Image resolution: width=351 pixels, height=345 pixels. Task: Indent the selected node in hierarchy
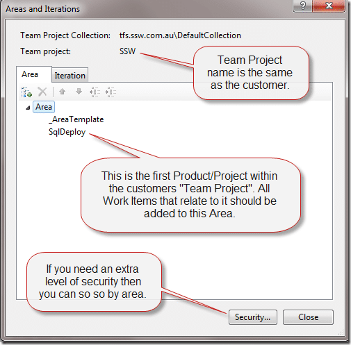pyautogui.click(x=111, y=92)
